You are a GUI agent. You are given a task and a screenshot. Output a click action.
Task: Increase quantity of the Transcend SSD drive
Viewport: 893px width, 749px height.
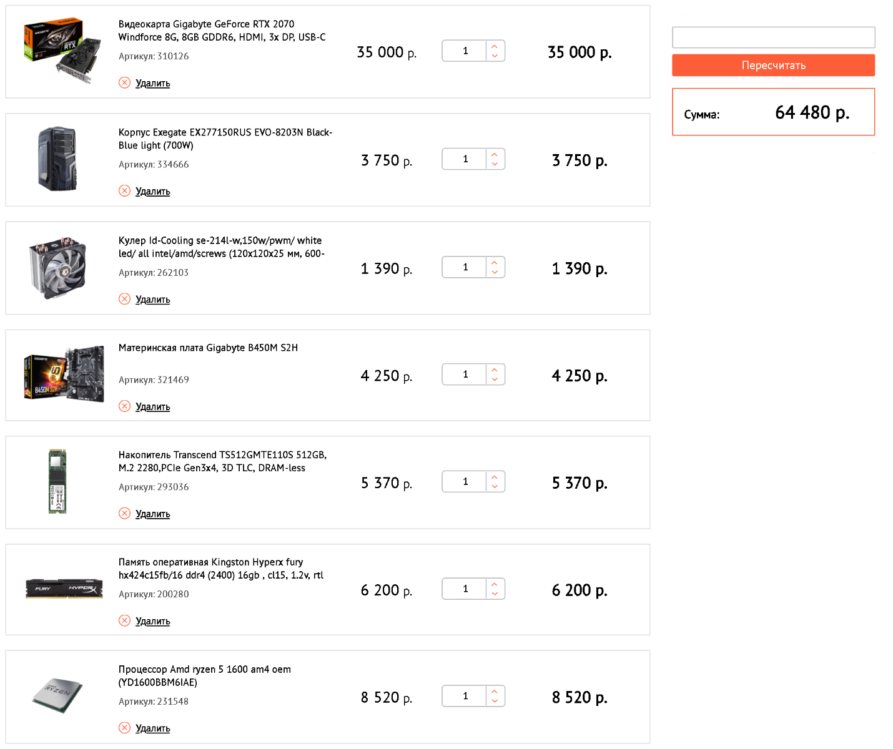tap(495, 477)
